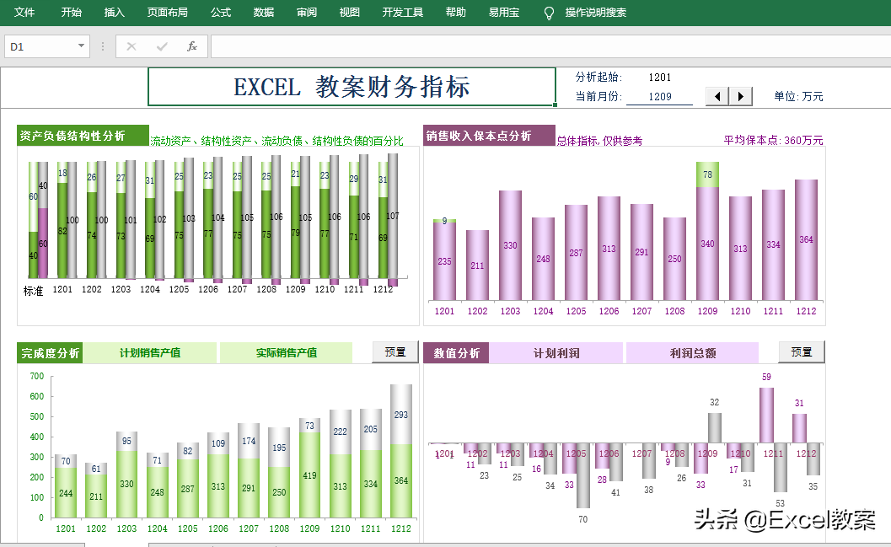
Task: Click the 平均保本点: 360万元 text
Action: coord(773,140)
